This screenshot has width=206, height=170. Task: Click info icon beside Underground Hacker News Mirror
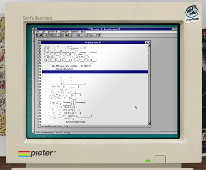click(40, 66)
